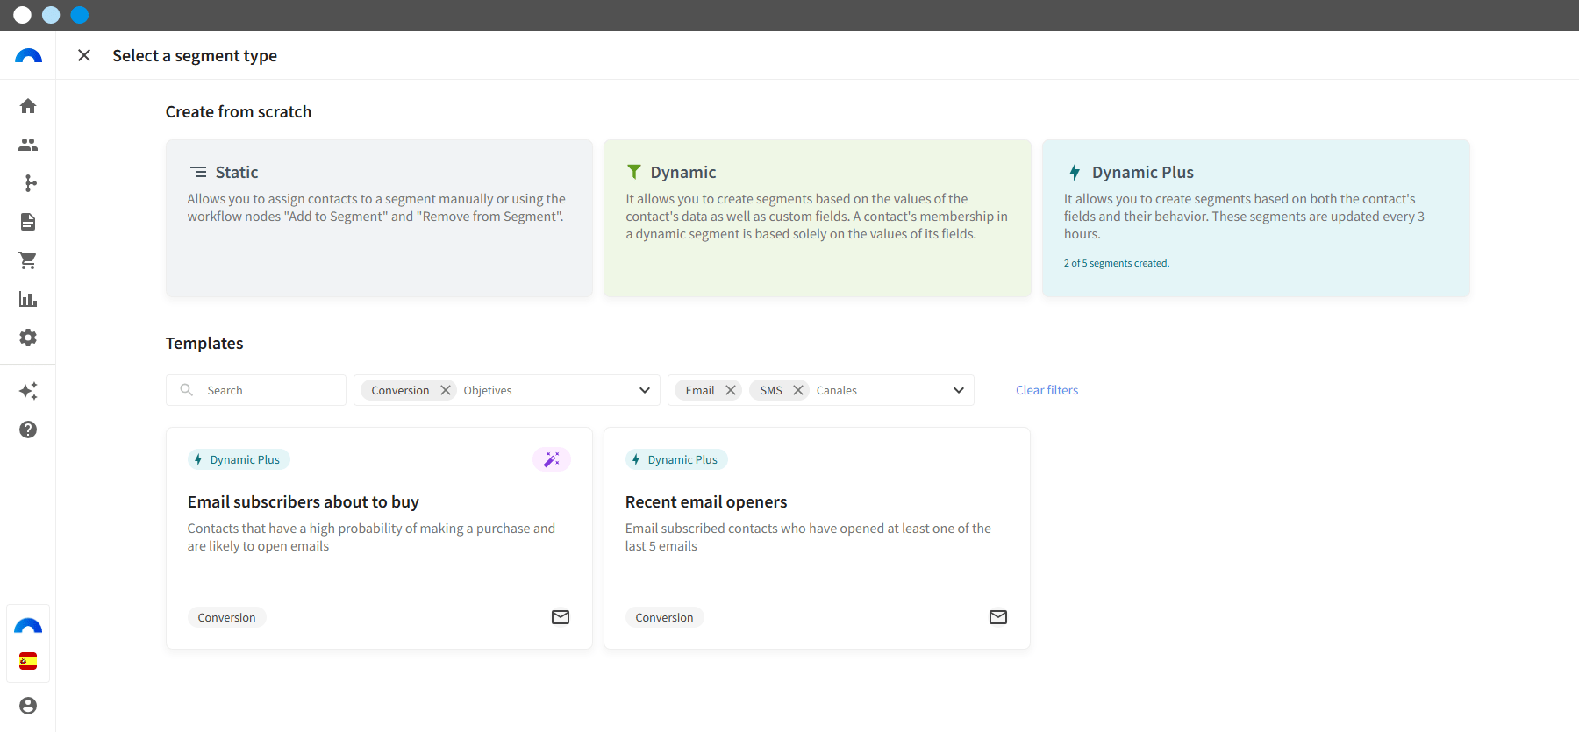
Task: Expand the Objetives dropdown arrow
Action: (x=645, y=390)
